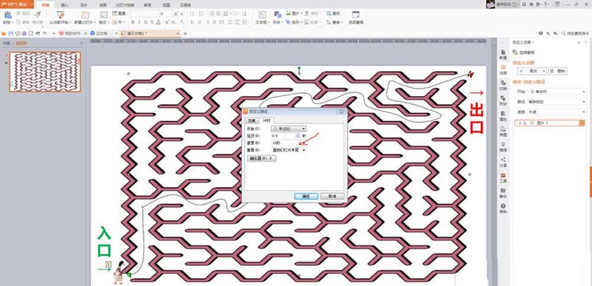The width and height of the screenshot is (592, 286).
Task: Open the New sidebar icon in right strip
Action: tap(503, 54)
